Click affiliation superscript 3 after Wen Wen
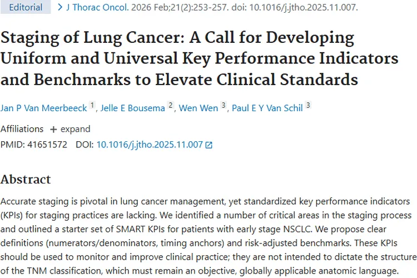Image resolution: width=417 pixels, height=278 pixels. 224,105
